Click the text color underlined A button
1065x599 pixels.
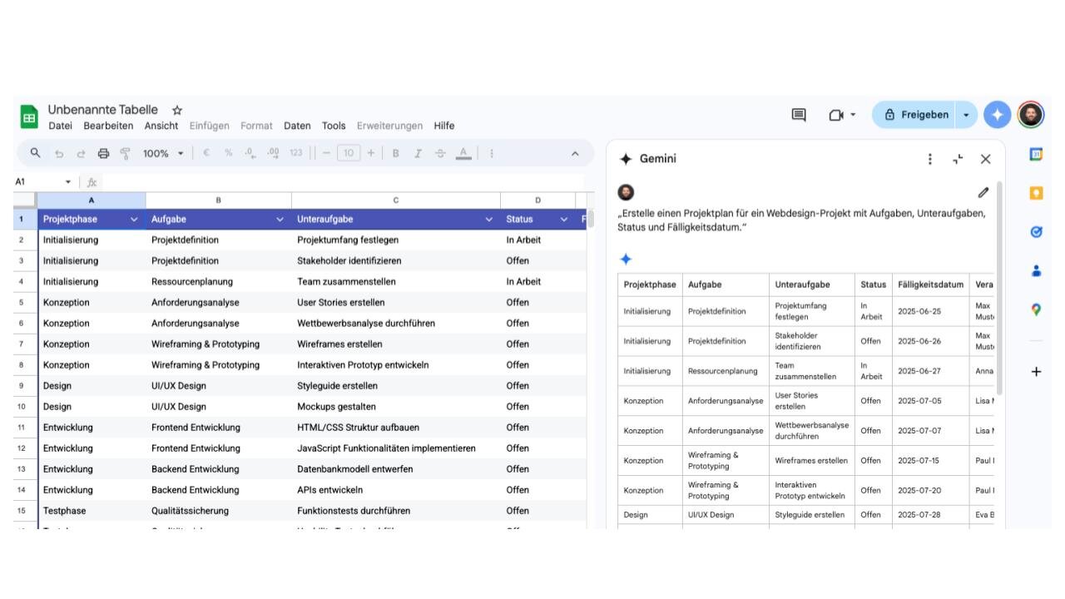(463, 153)
